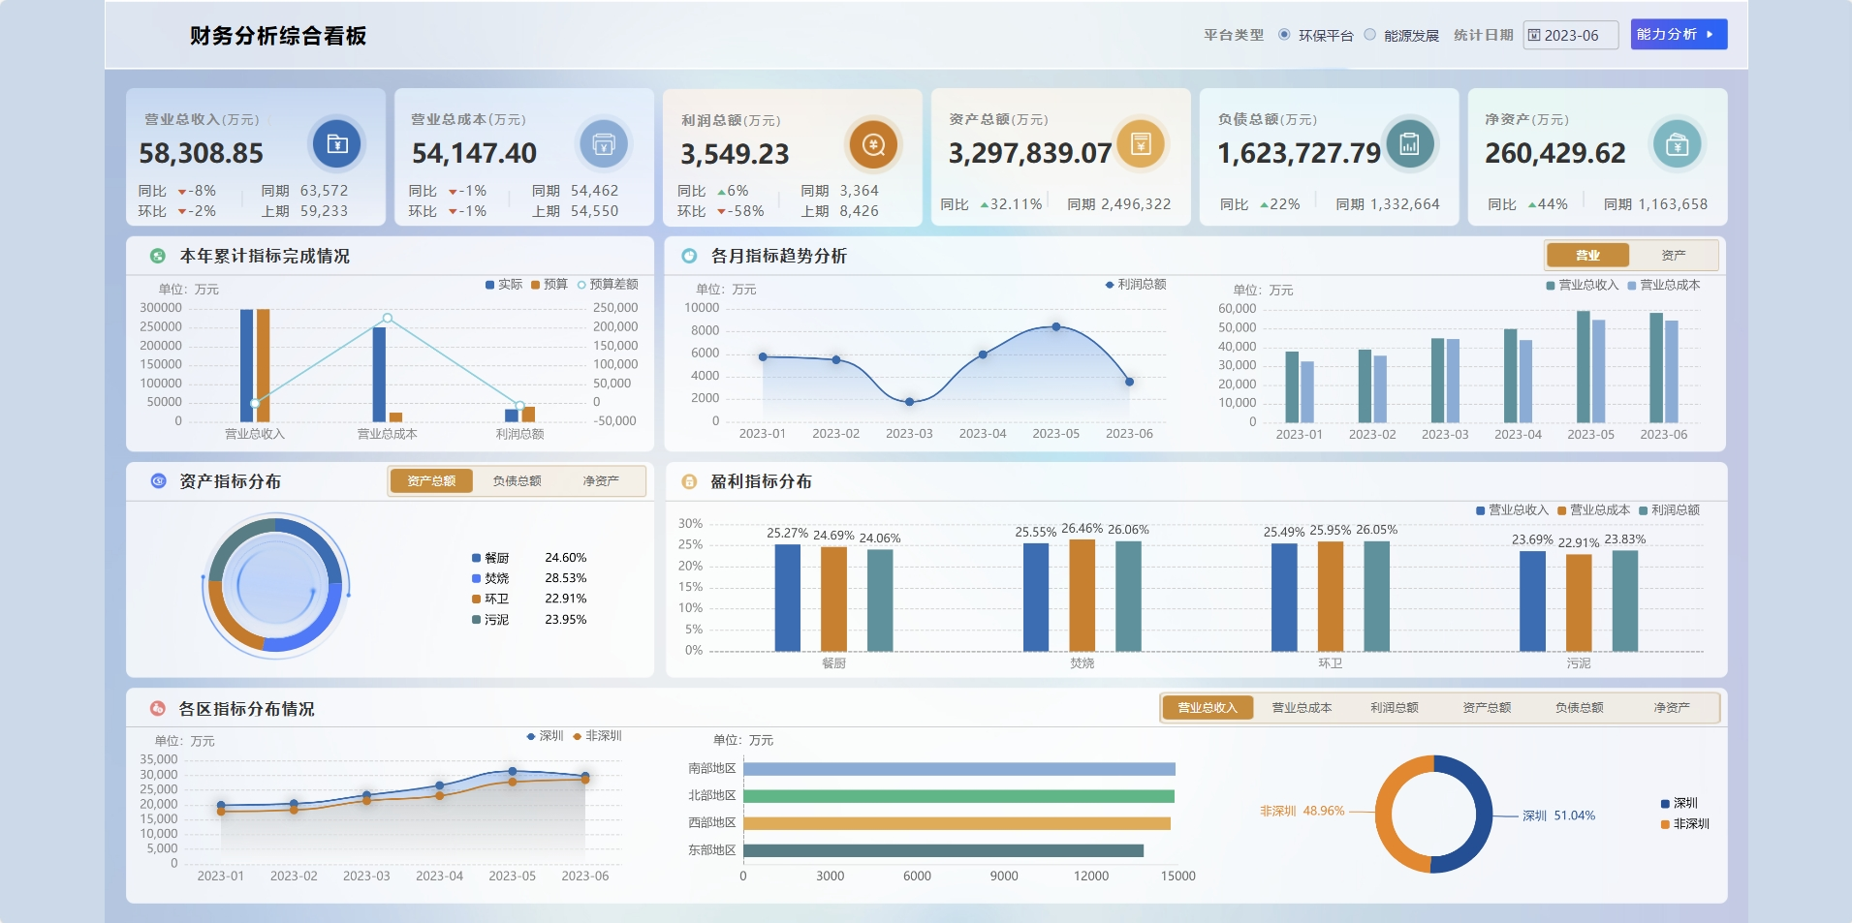Toggle 利润总额 legend in profitability chart
This screenshot has height=923, width=1852.
[1670, 509]
